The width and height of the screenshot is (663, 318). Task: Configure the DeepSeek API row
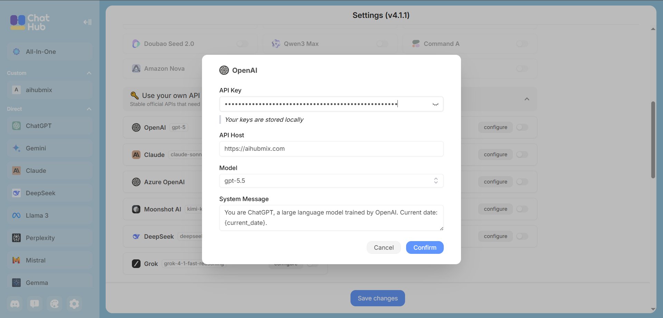coord(496,236)
